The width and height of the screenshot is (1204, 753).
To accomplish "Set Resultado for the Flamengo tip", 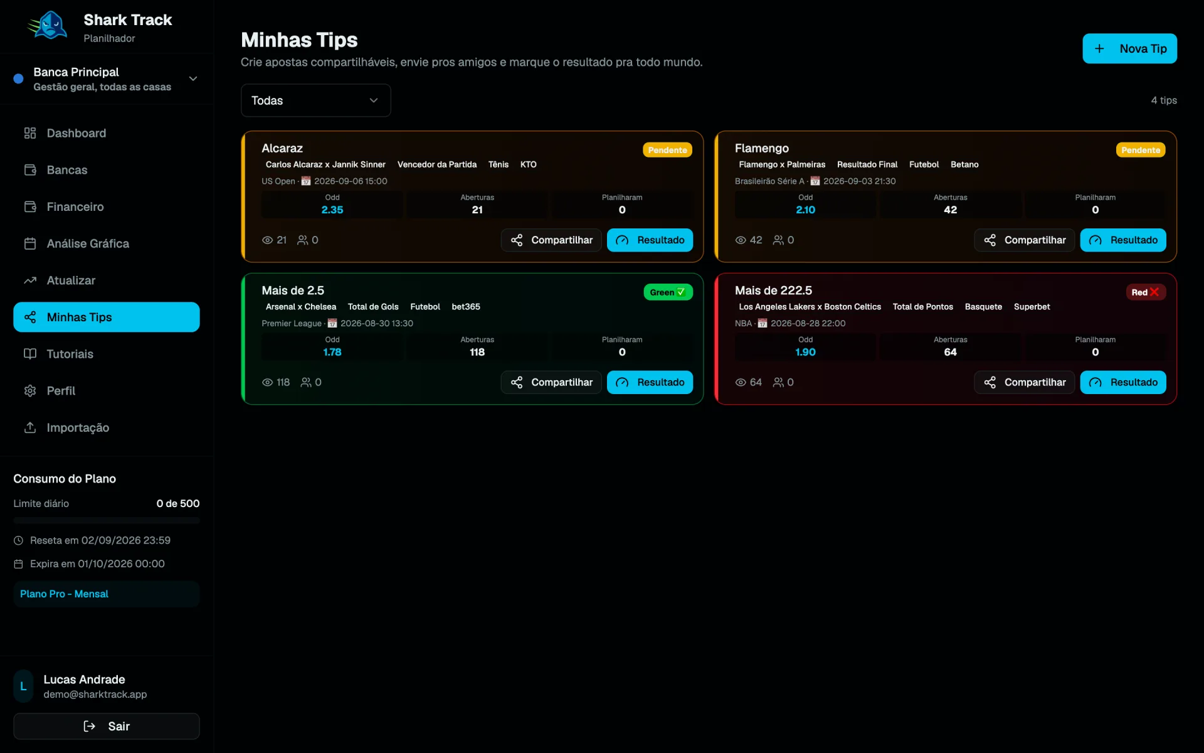I will click(1123, 240).
